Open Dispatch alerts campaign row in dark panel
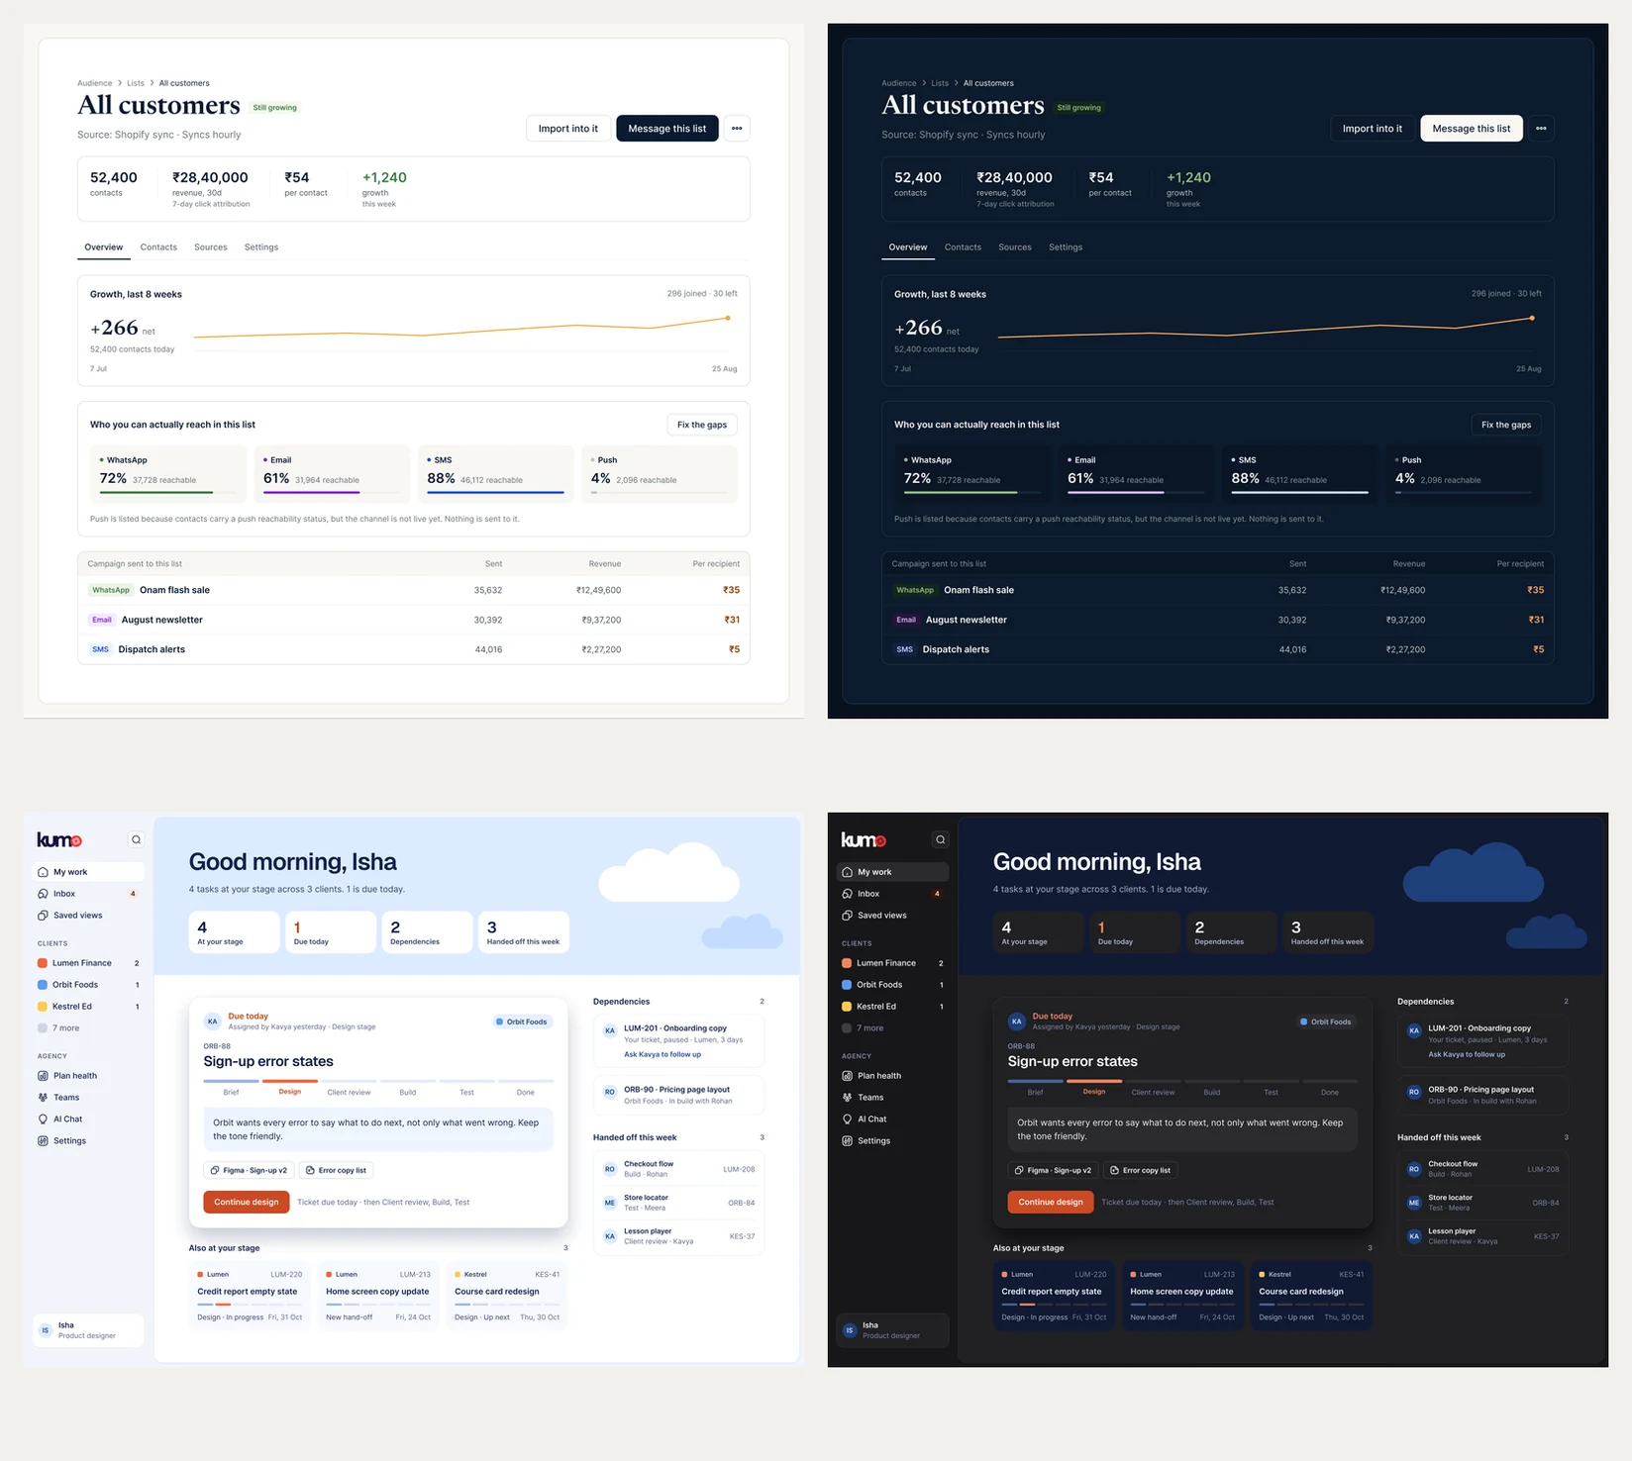 1218,649
